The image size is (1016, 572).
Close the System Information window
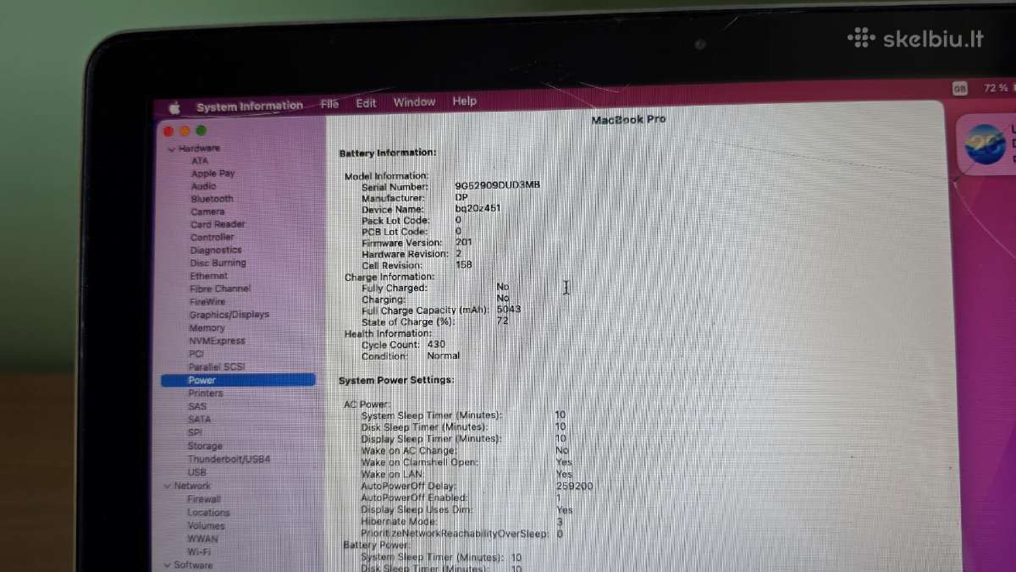click(x=168, y=131)
